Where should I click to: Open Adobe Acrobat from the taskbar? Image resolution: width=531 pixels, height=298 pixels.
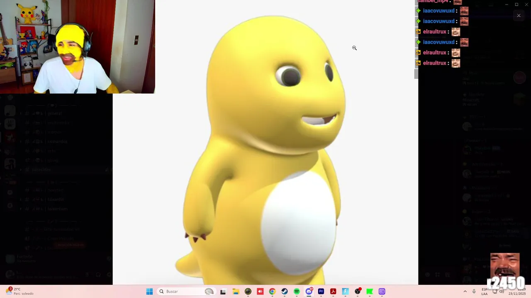click(x=333, y=291)
